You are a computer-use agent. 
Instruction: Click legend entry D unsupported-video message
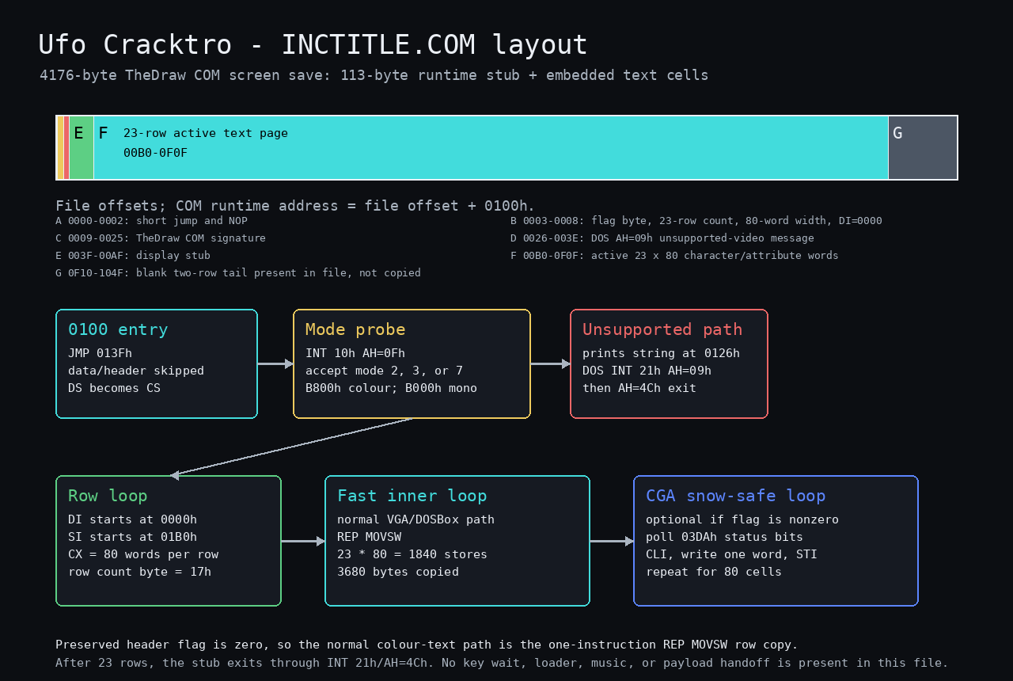(662, 238)
